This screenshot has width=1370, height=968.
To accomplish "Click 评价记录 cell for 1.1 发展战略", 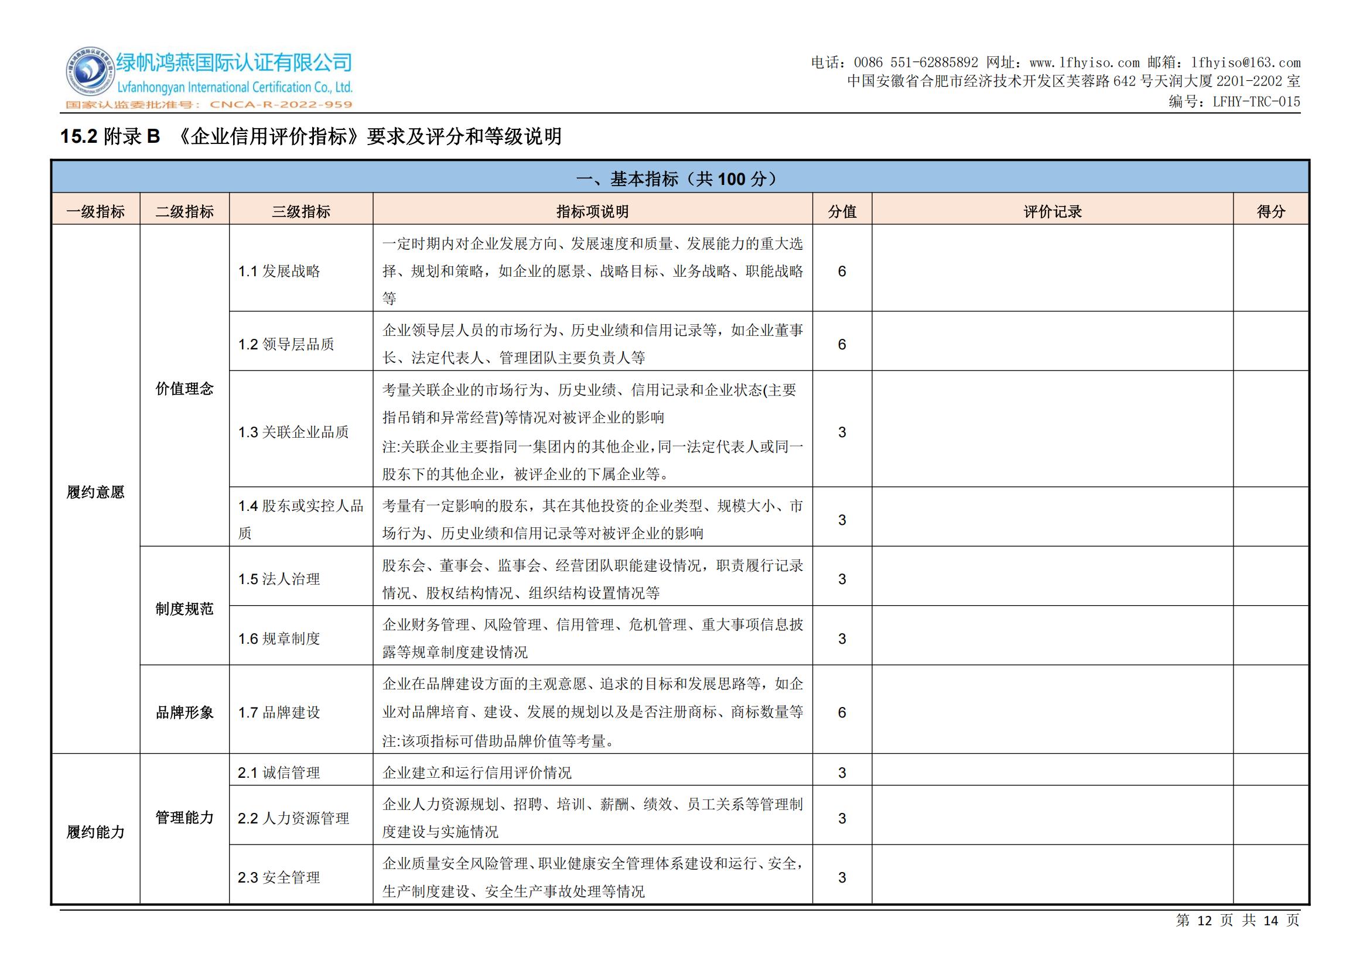I will pyautogui.click(x=1053, y=267).
